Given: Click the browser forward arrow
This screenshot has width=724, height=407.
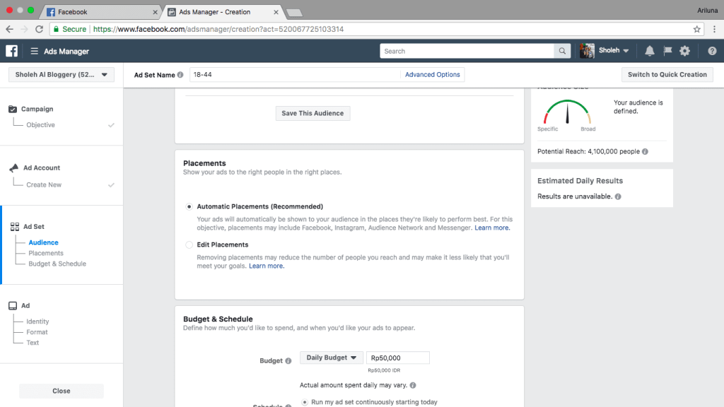Looking at the screenshot, I should 25,29.
